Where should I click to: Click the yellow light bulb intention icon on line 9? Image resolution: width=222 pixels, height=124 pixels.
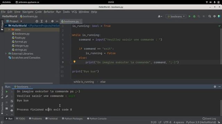(75, 62)
